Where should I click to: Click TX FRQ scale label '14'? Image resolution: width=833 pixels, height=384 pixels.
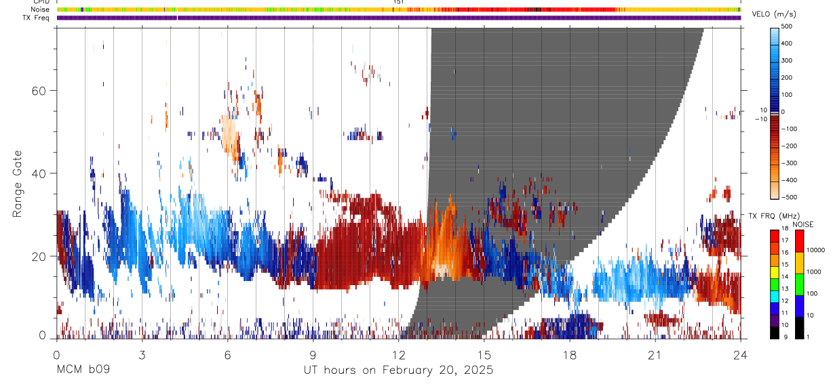[784, 277]
